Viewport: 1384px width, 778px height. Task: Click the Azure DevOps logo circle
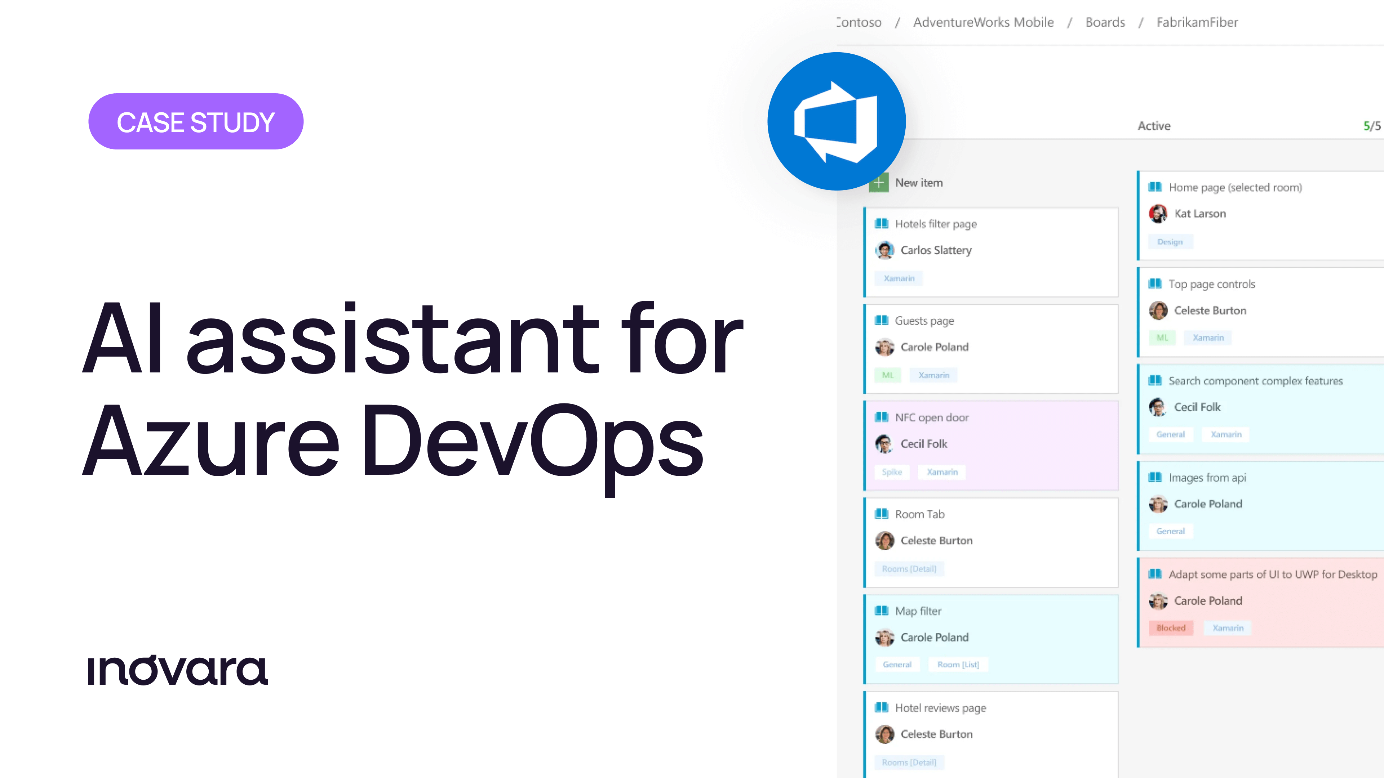coord(836,121)
